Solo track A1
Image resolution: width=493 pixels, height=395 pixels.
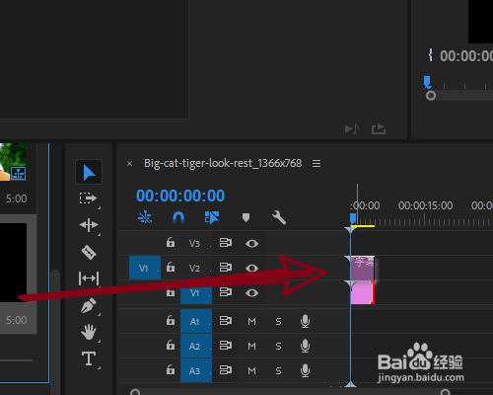point(278,321)
